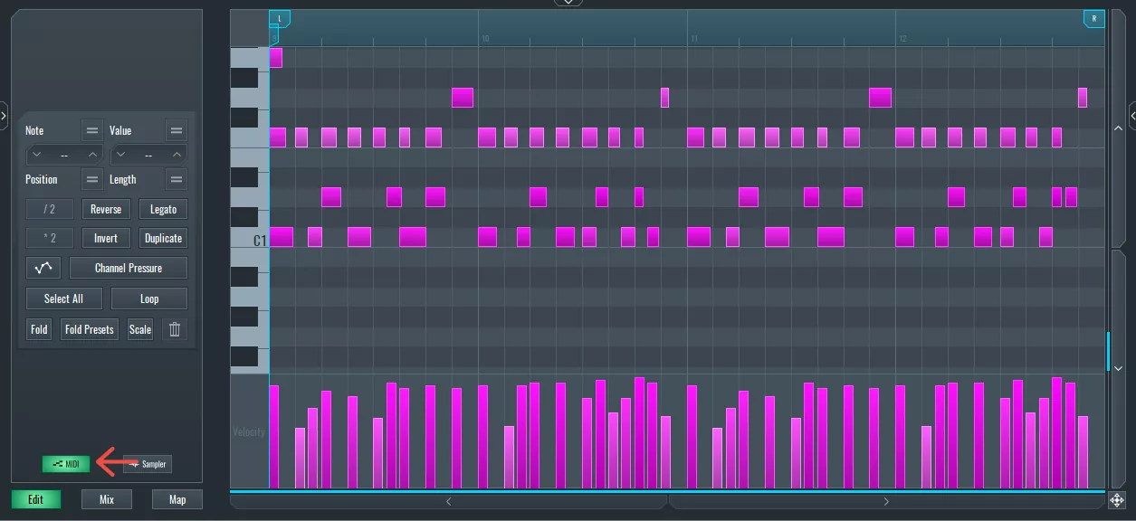Toggle Fold view
The image size is (1136, 521).
(x=38, y=328)
